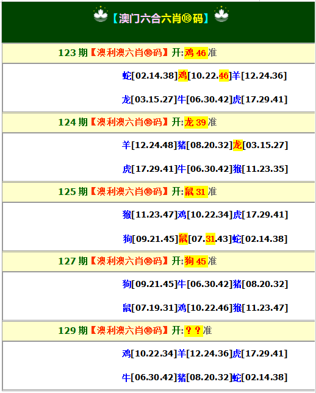
Task: Click the entry 鼠[07.31.43]
Action: click(x=205, y=239)
